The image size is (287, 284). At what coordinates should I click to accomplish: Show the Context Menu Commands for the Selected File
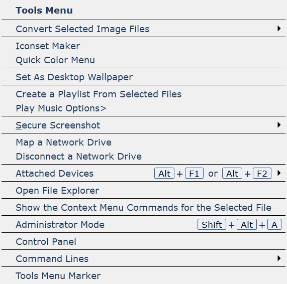pyautogui.click(x=144, y=207)
